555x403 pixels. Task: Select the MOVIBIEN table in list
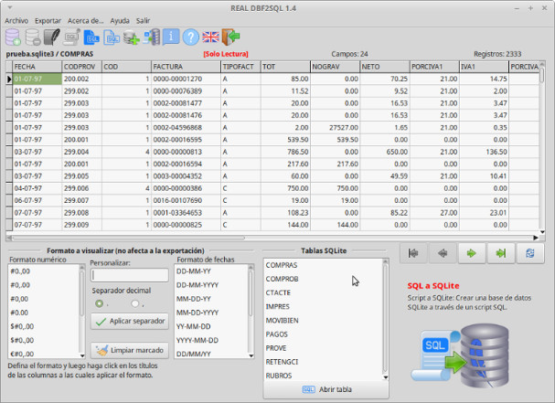[x=283, y=321]
